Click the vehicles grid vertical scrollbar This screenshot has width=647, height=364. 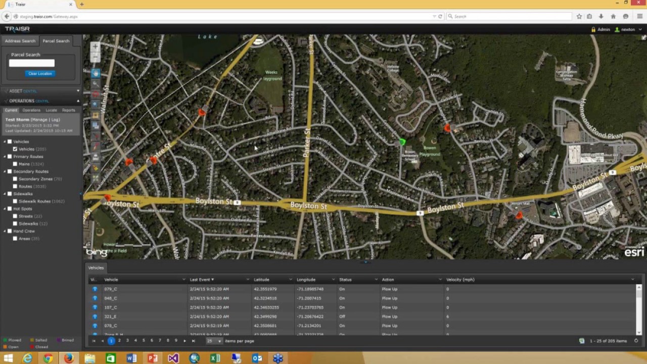point(639,309)
